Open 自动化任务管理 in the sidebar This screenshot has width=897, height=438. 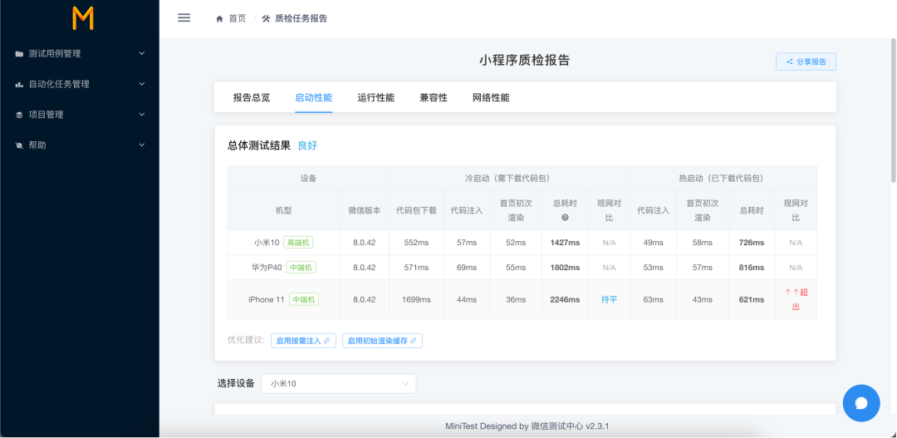[x=80, y=84]
